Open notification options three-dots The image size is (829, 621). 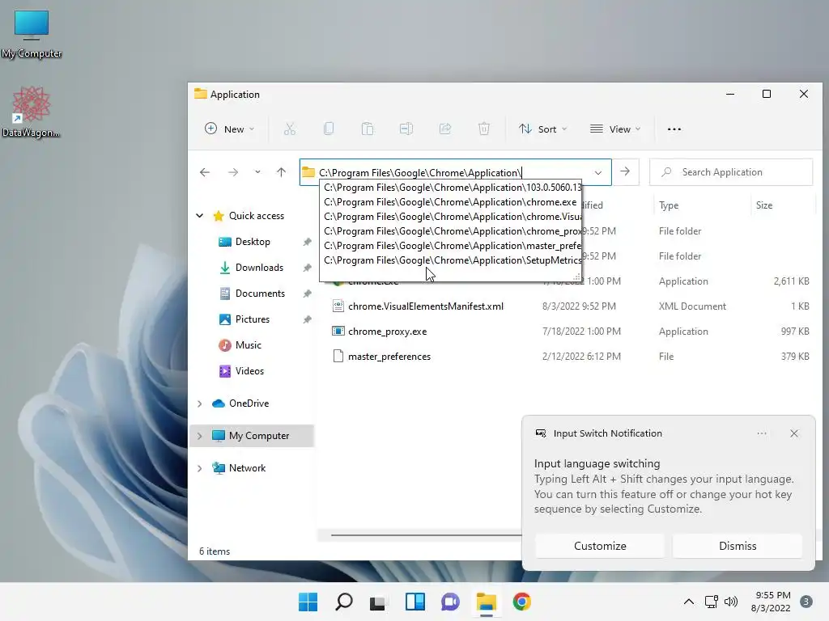coord(761,433)
